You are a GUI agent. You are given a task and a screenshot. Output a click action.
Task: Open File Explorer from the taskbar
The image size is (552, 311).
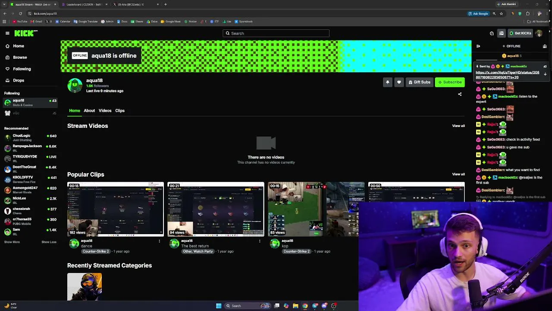(x=295, y=306)
